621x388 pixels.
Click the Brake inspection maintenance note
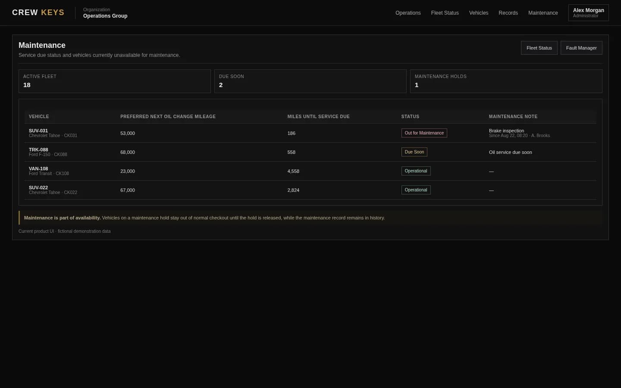[x=506, y=131]
